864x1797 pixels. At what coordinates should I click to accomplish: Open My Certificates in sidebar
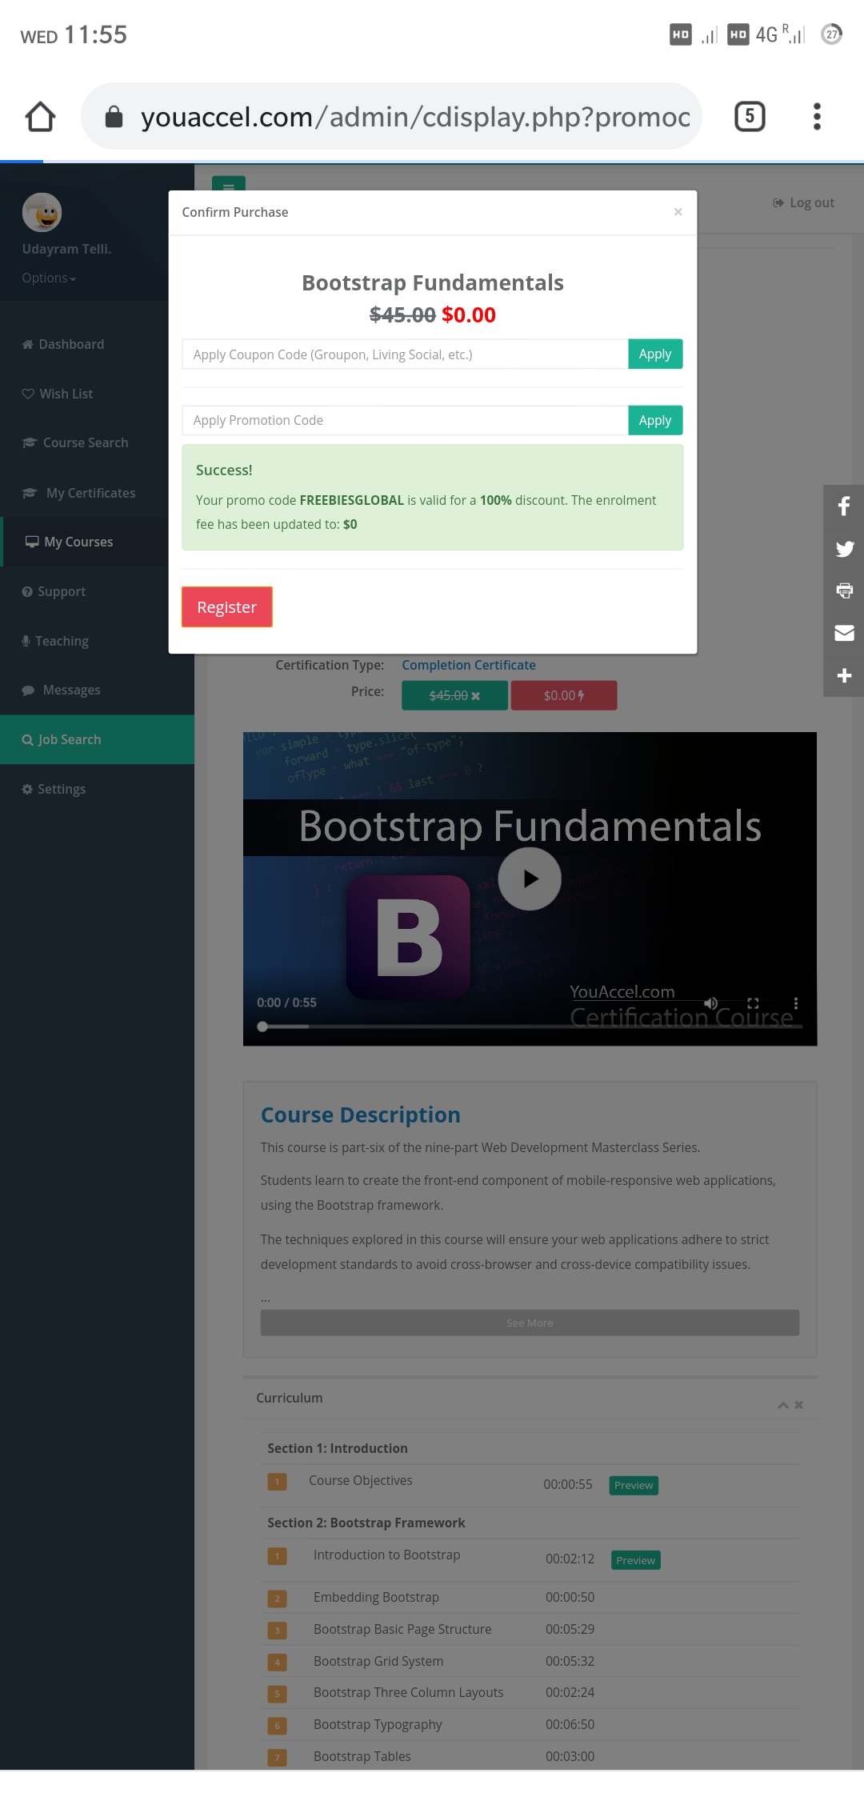click(90, 493)
